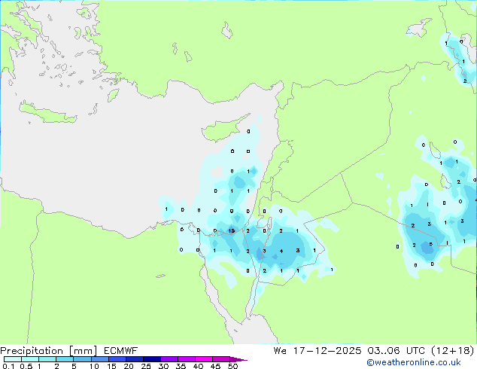Pick the 5–10 mm legend color swatch

pos(82,359)
